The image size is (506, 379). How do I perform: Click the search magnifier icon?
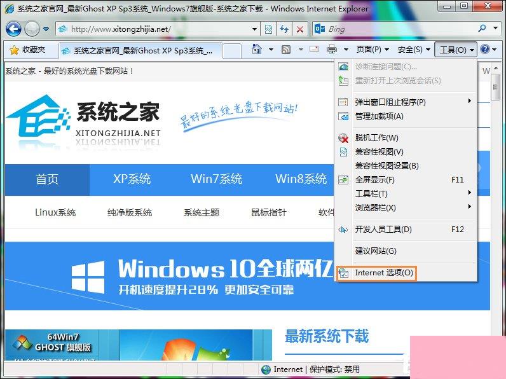click(482, 29)
